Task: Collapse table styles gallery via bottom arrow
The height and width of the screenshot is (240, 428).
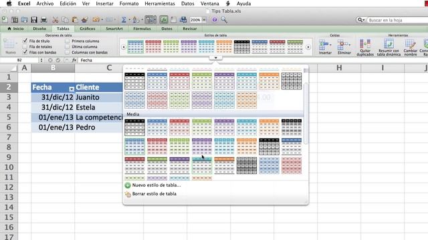Action: tap(215, 58)
